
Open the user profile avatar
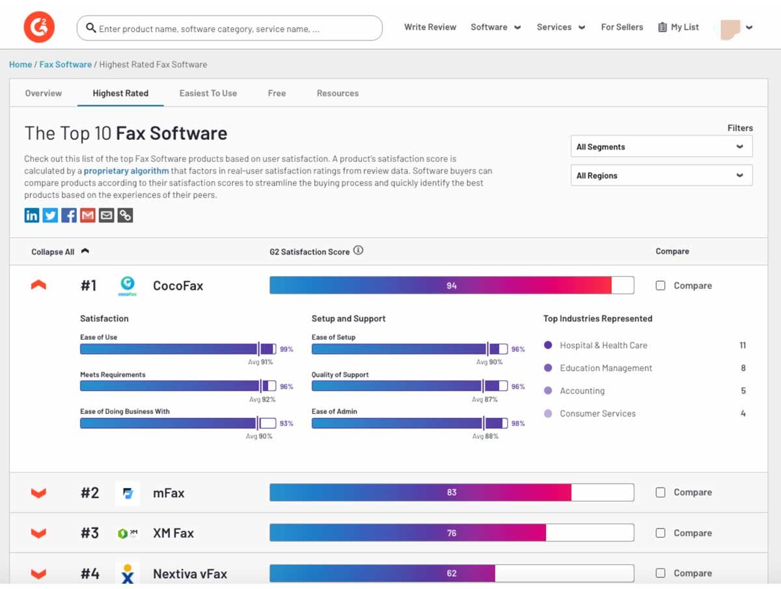(x=730, y=29)
